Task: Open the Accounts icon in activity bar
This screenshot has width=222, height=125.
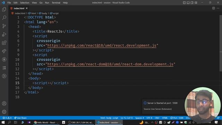Action: [4, 103]
